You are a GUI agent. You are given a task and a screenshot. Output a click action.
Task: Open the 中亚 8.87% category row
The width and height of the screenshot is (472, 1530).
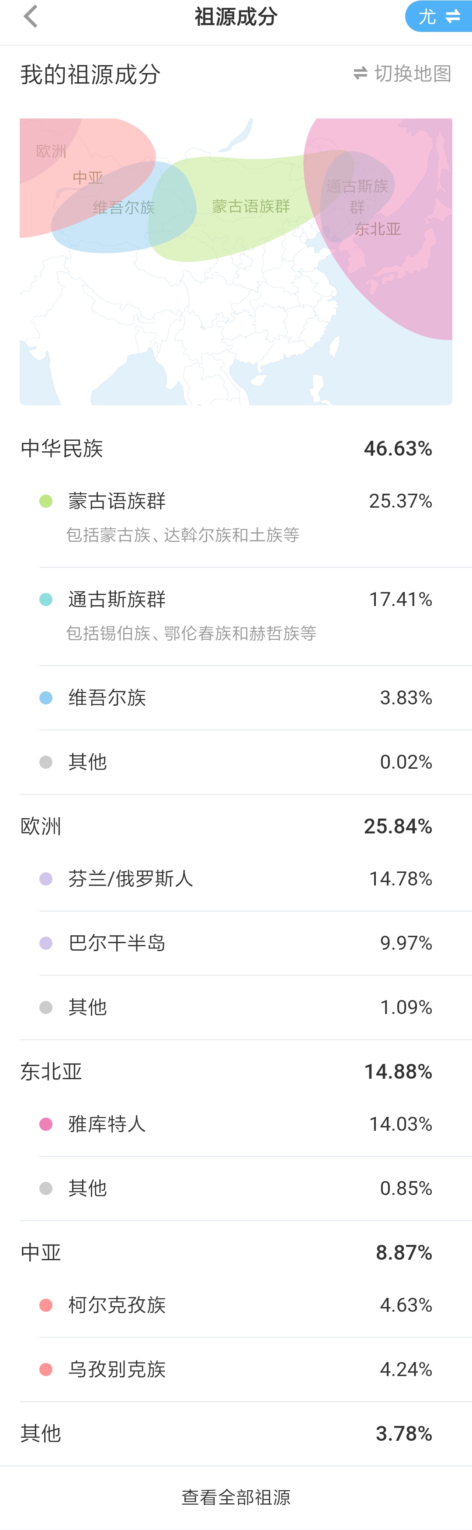[x=236, y=1253]
